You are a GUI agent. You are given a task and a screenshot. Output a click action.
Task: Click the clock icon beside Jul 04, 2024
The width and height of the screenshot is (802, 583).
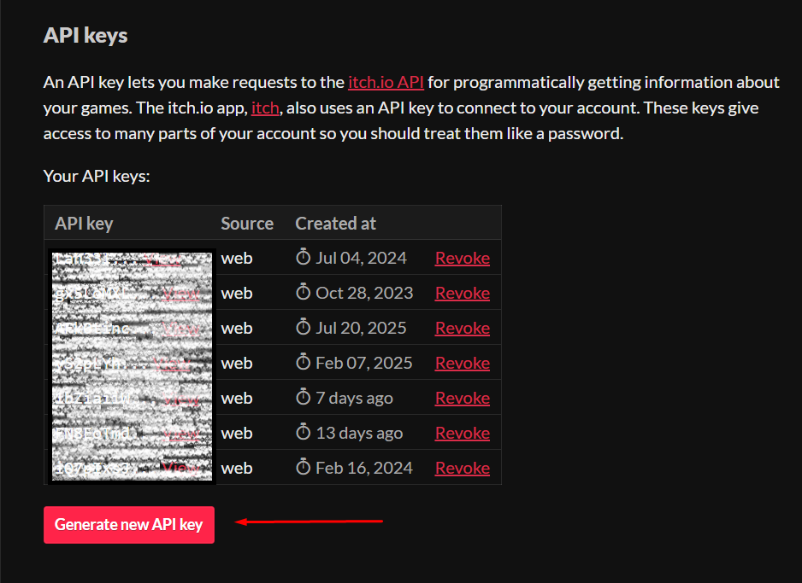pyautogui.click(x=303, y=257)
